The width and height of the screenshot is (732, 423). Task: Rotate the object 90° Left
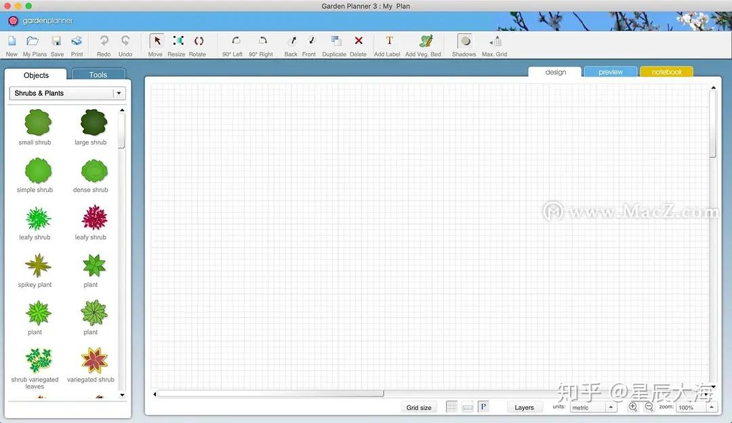232,43
